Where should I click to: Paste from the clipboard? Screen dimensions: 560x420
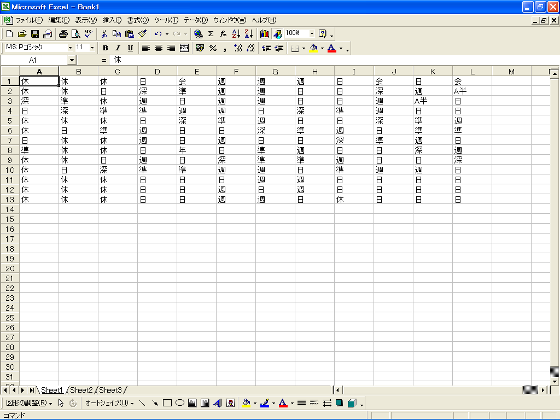[x=129, y=34]
